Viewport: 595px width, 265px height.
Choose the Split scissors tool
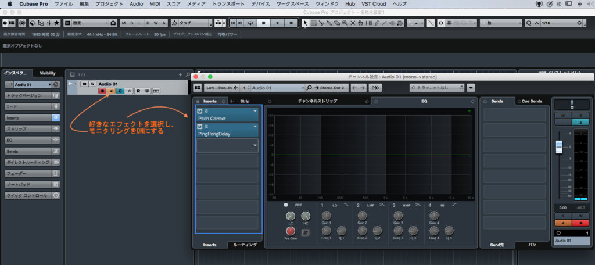[x=321, y=23]
